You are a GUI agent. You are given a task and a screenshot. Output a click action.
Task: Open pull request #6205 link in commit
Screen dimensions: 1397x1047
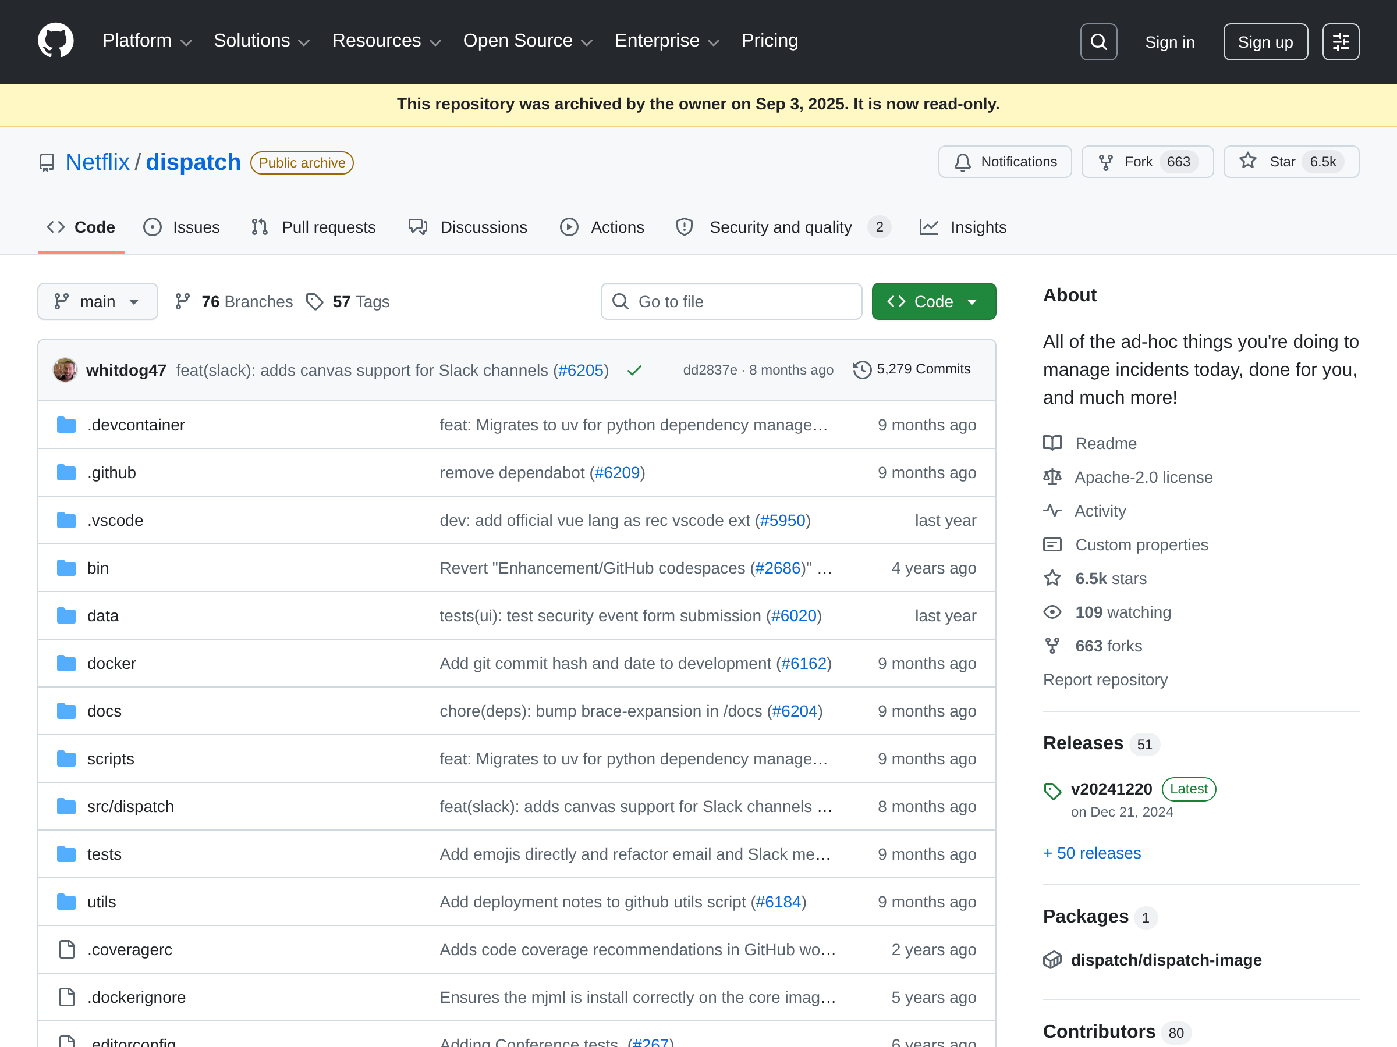(580, 371)
